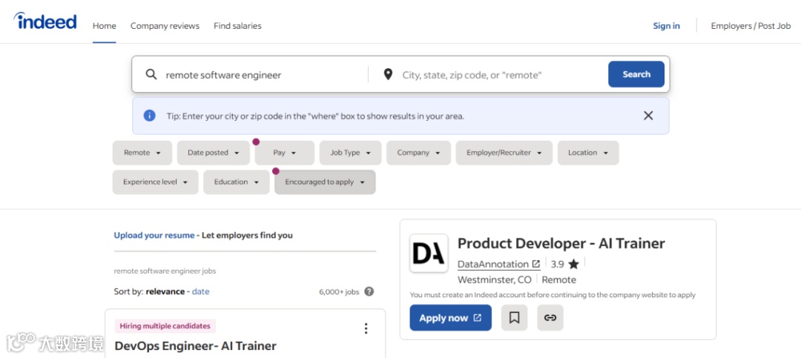Click the DataAnnotation company logo
Image resolution: width=801 pixels, height=358 pixels.
click(x=429, y=253)
